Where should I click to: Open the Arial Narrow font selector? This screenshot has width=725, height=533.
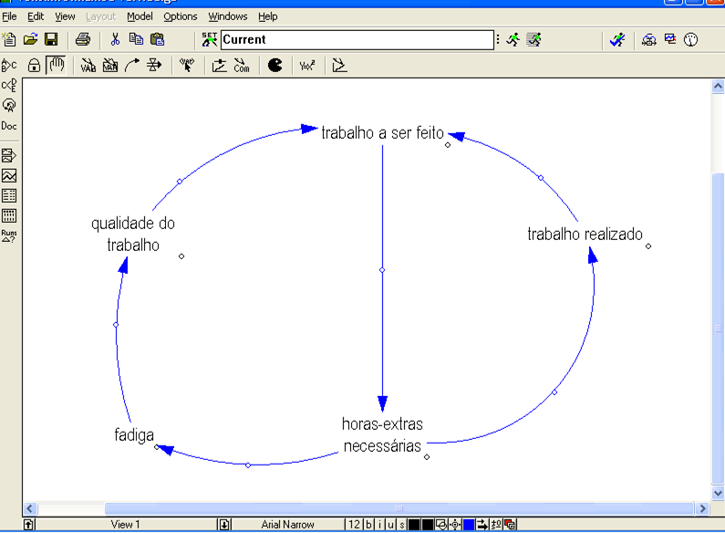[287, 525]
